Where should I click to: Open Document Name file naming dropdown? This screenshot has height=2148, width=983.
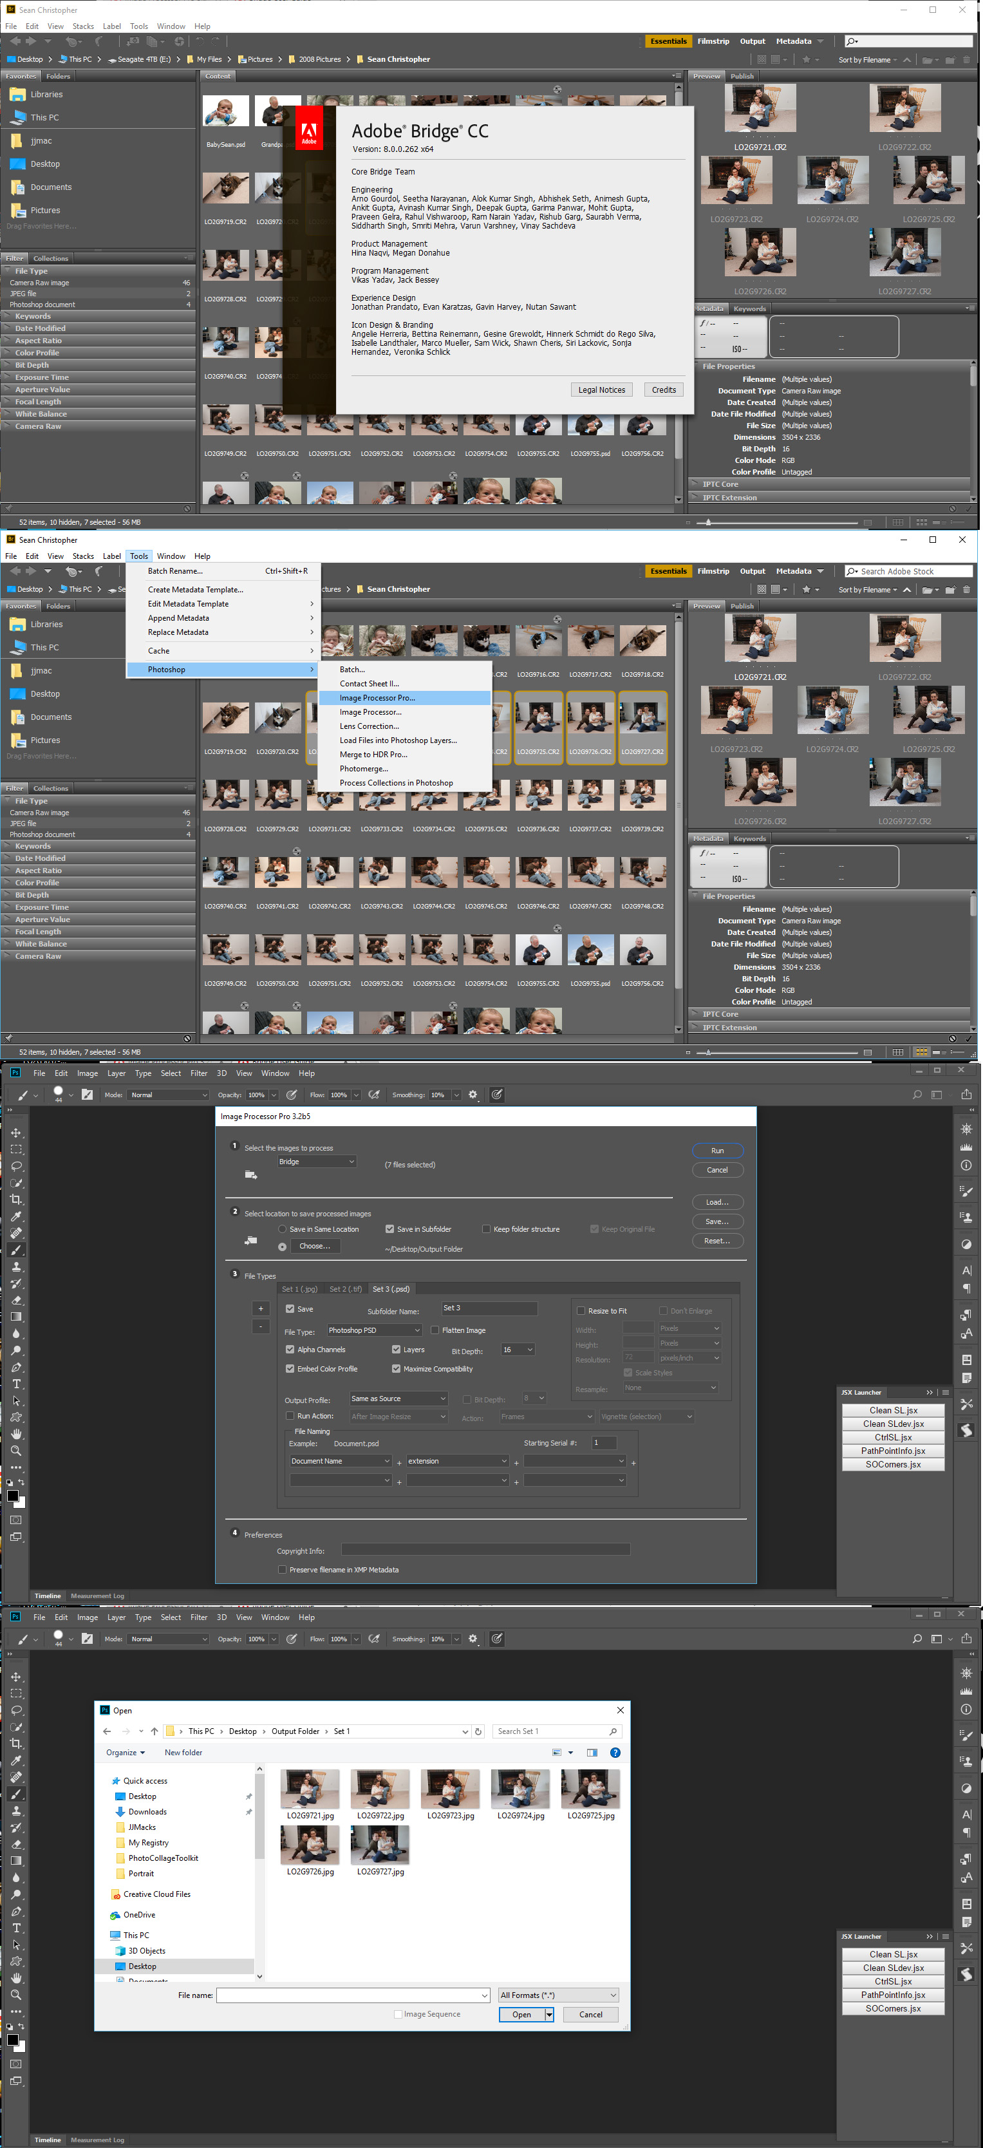point(340,1461)
